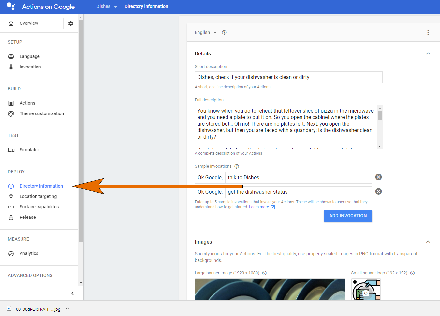Click help icon beside Sample invocations
Screen dimensions: 440x316
[237, 166]
